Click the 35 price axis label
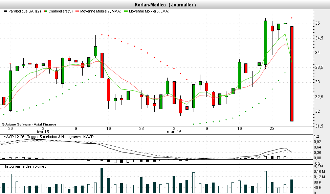Image resolution: width=330 pixels, height=194 pixels. [x=317, y=23]
